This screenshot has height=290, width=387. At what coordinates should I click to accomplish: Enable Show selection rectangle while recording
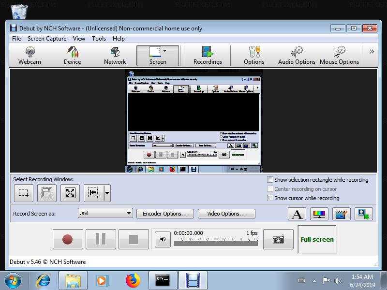(x=270, y=180)
